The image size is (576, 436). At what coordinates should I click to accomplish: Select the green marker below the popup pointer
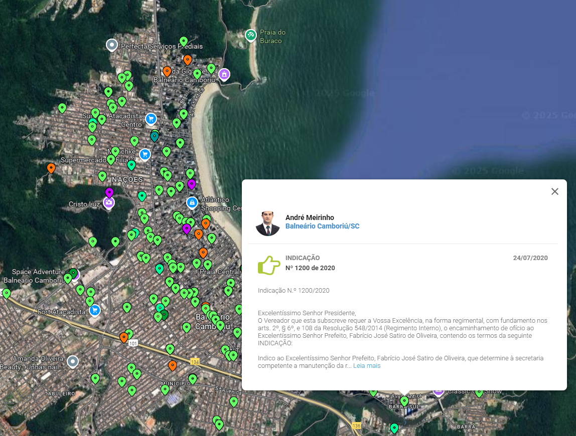(404, 401)
